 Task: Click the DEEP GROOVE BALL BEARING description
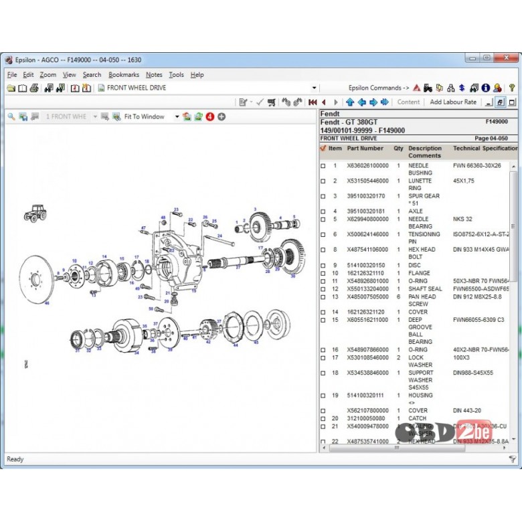click(420, 331)
